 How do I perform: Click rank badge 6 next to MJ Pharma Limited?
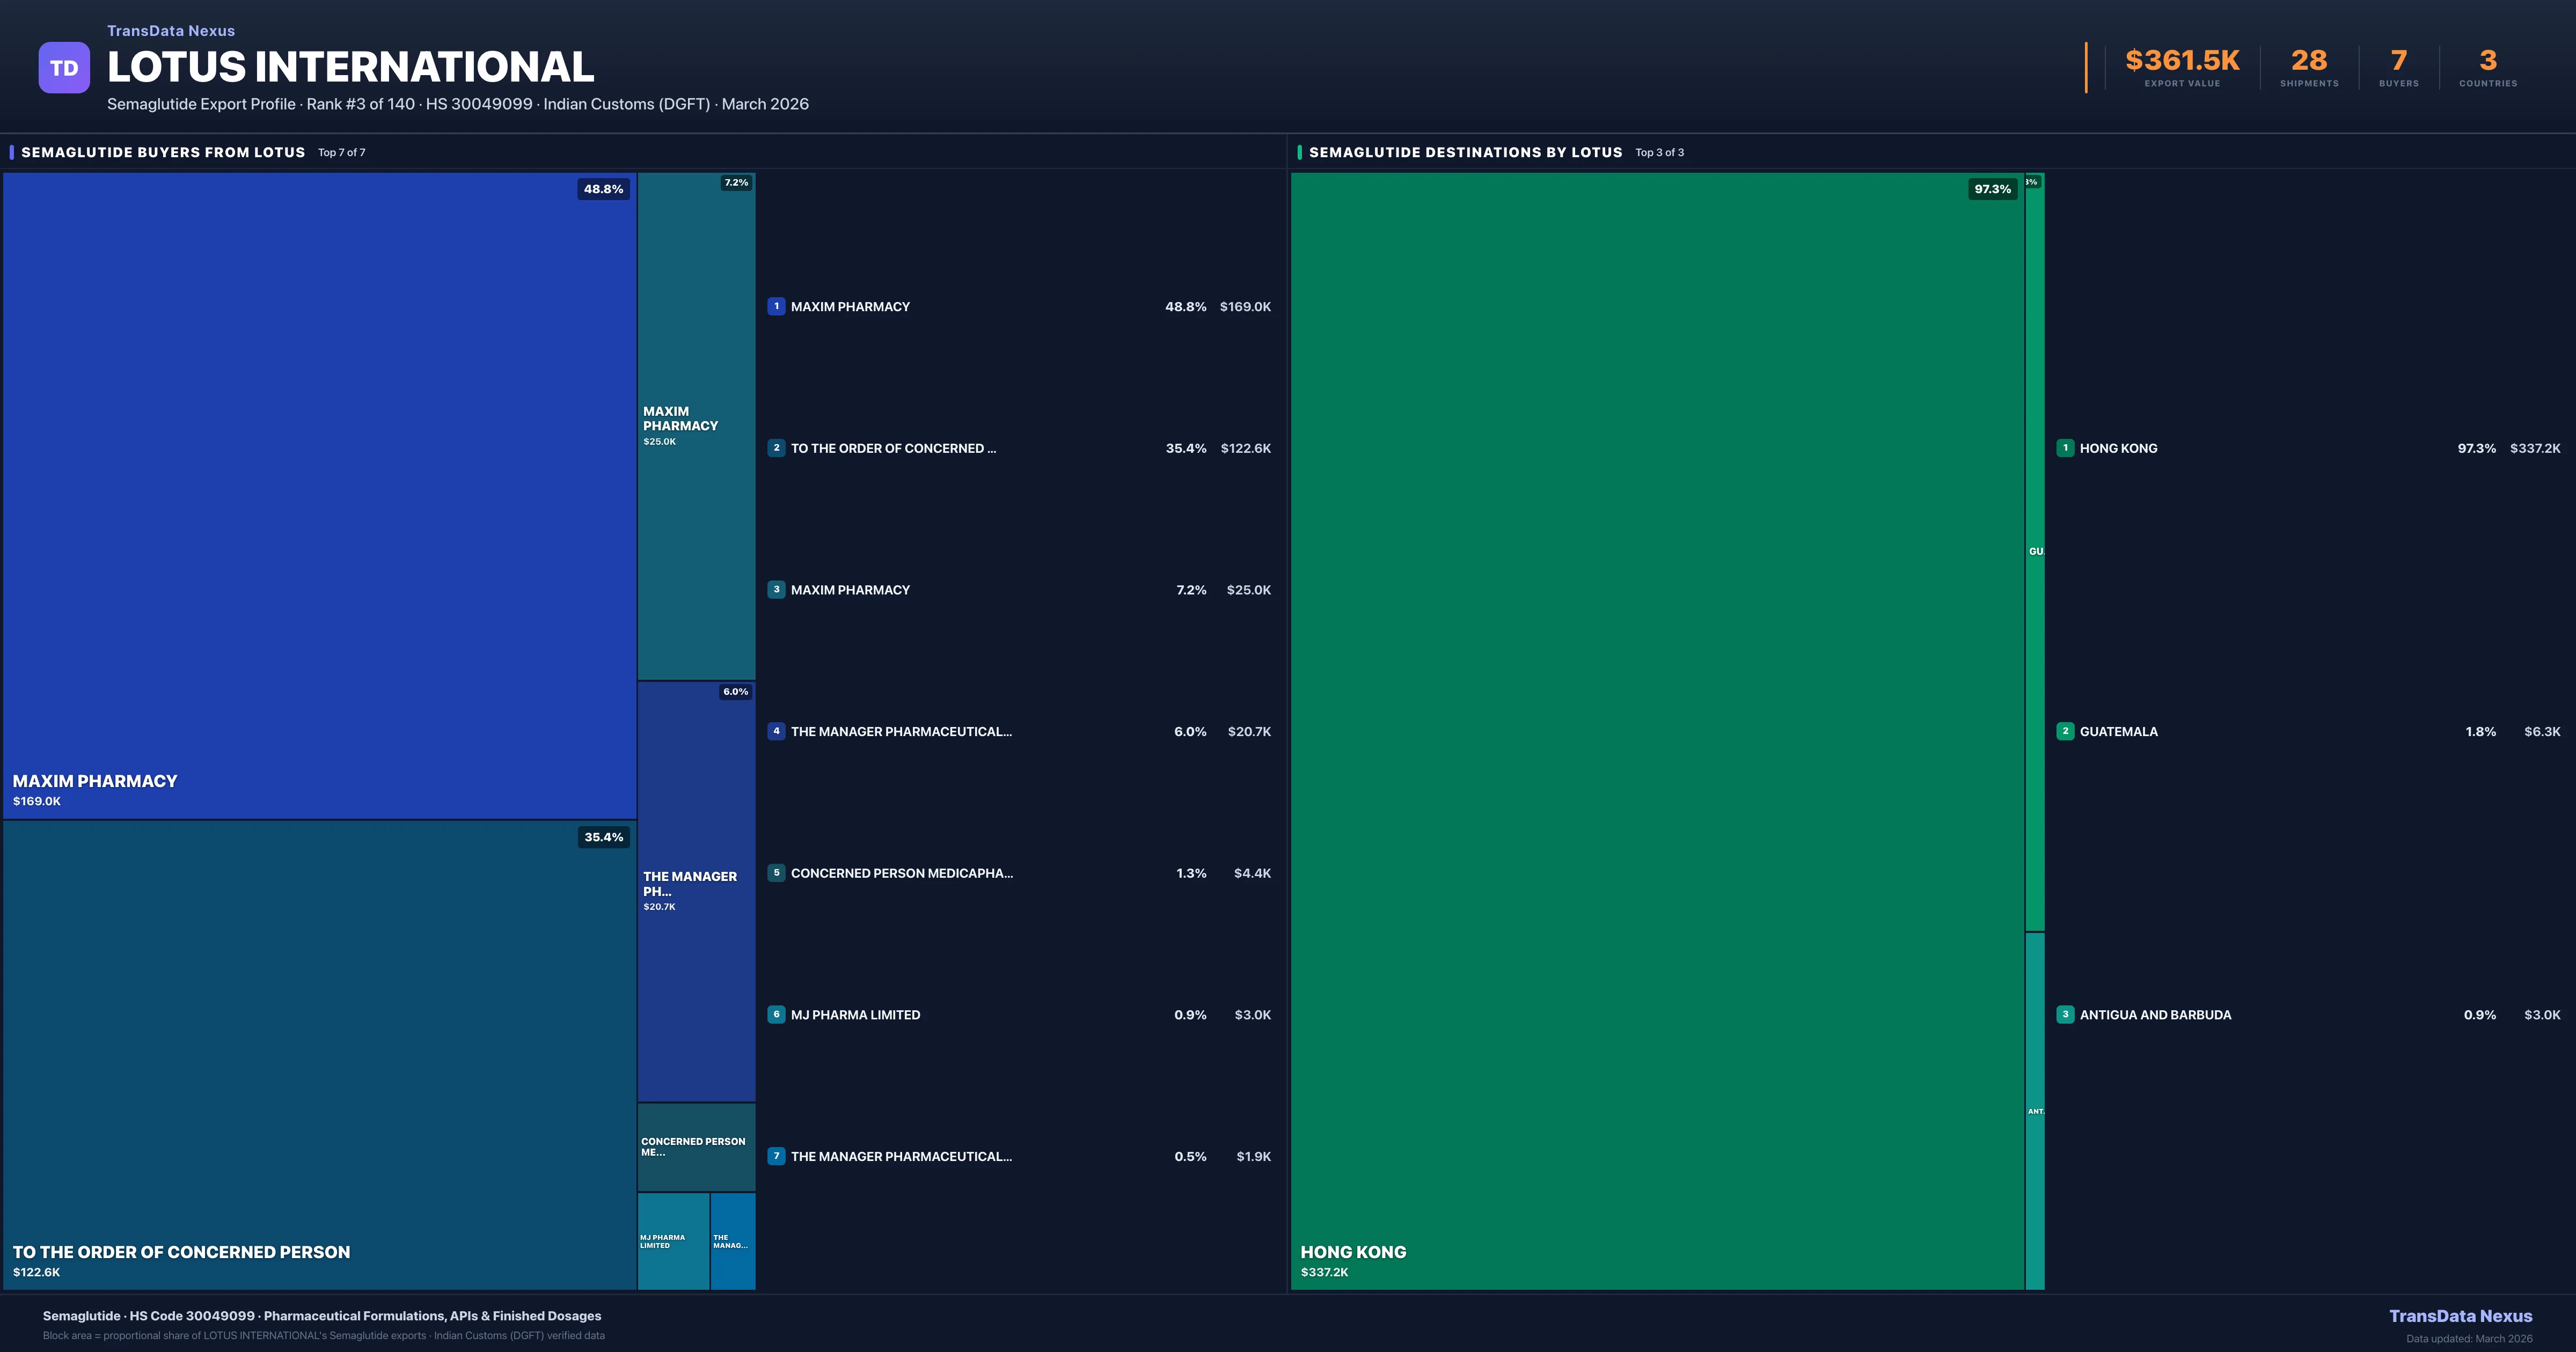pyautogui.click(x=776, y=1014)
